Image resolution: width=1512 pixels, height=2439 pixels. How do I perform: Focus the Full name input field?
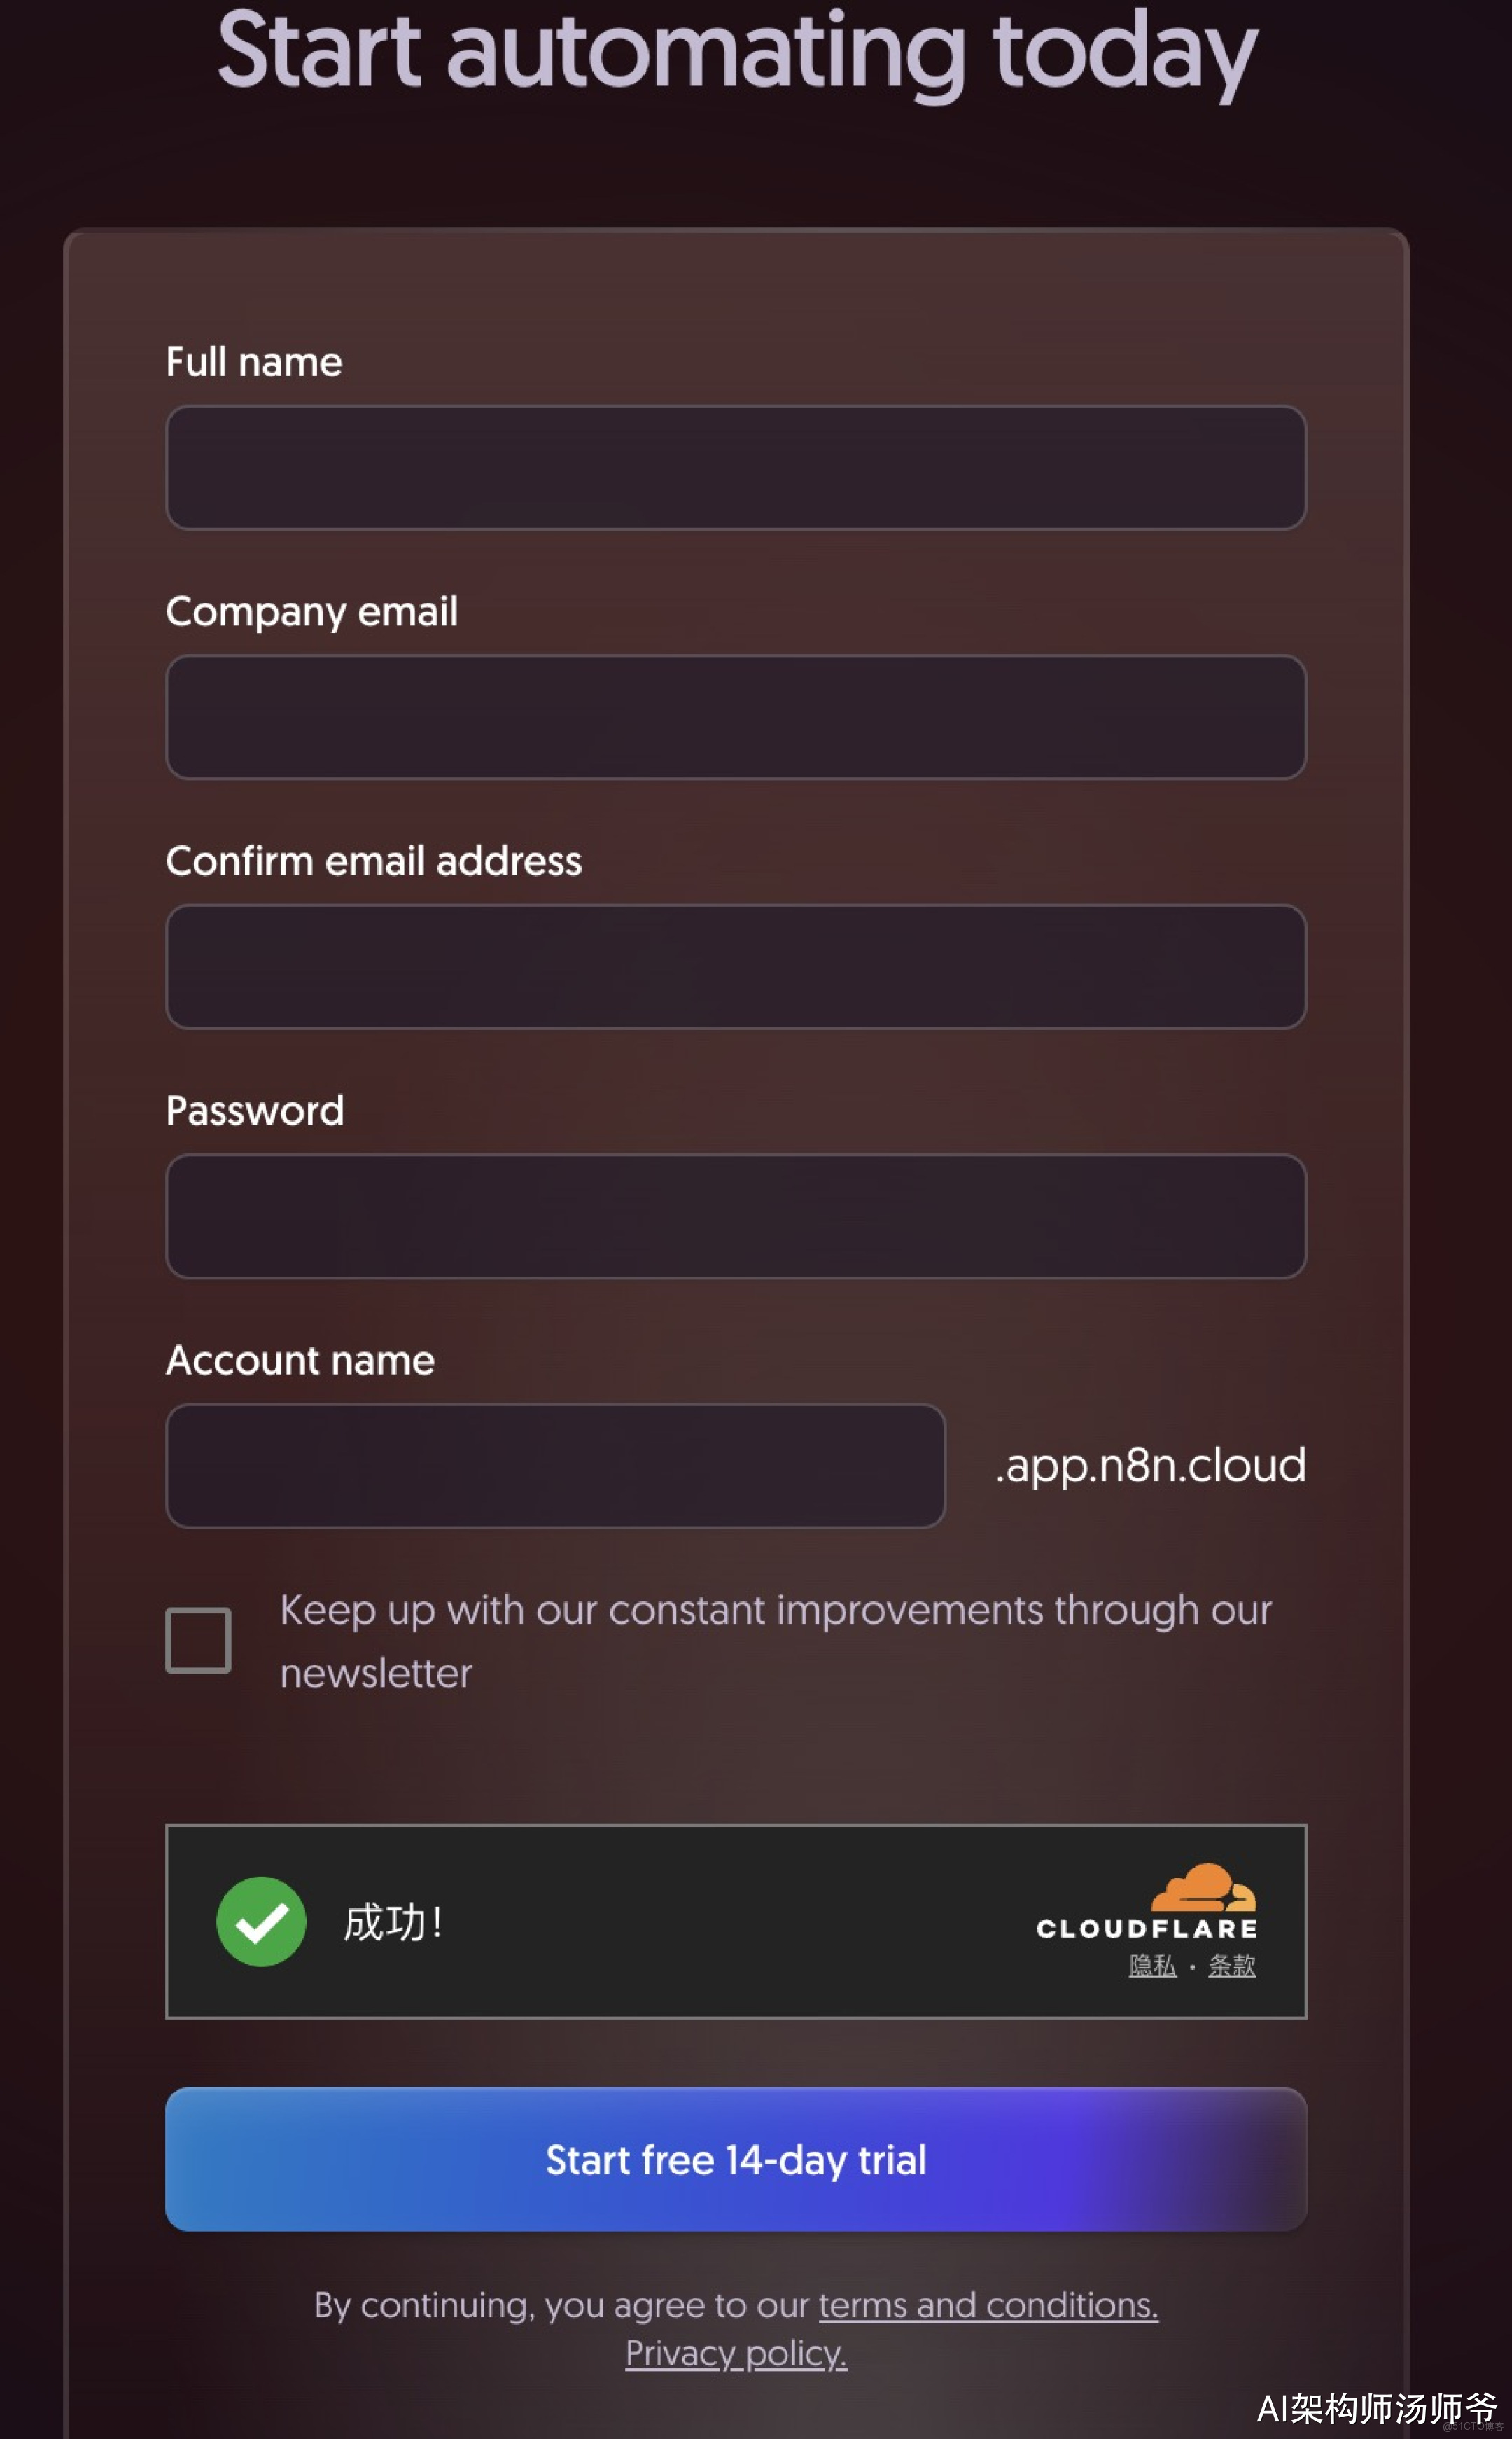736,467
